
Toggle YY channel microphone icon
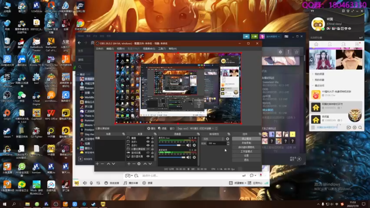91,183
